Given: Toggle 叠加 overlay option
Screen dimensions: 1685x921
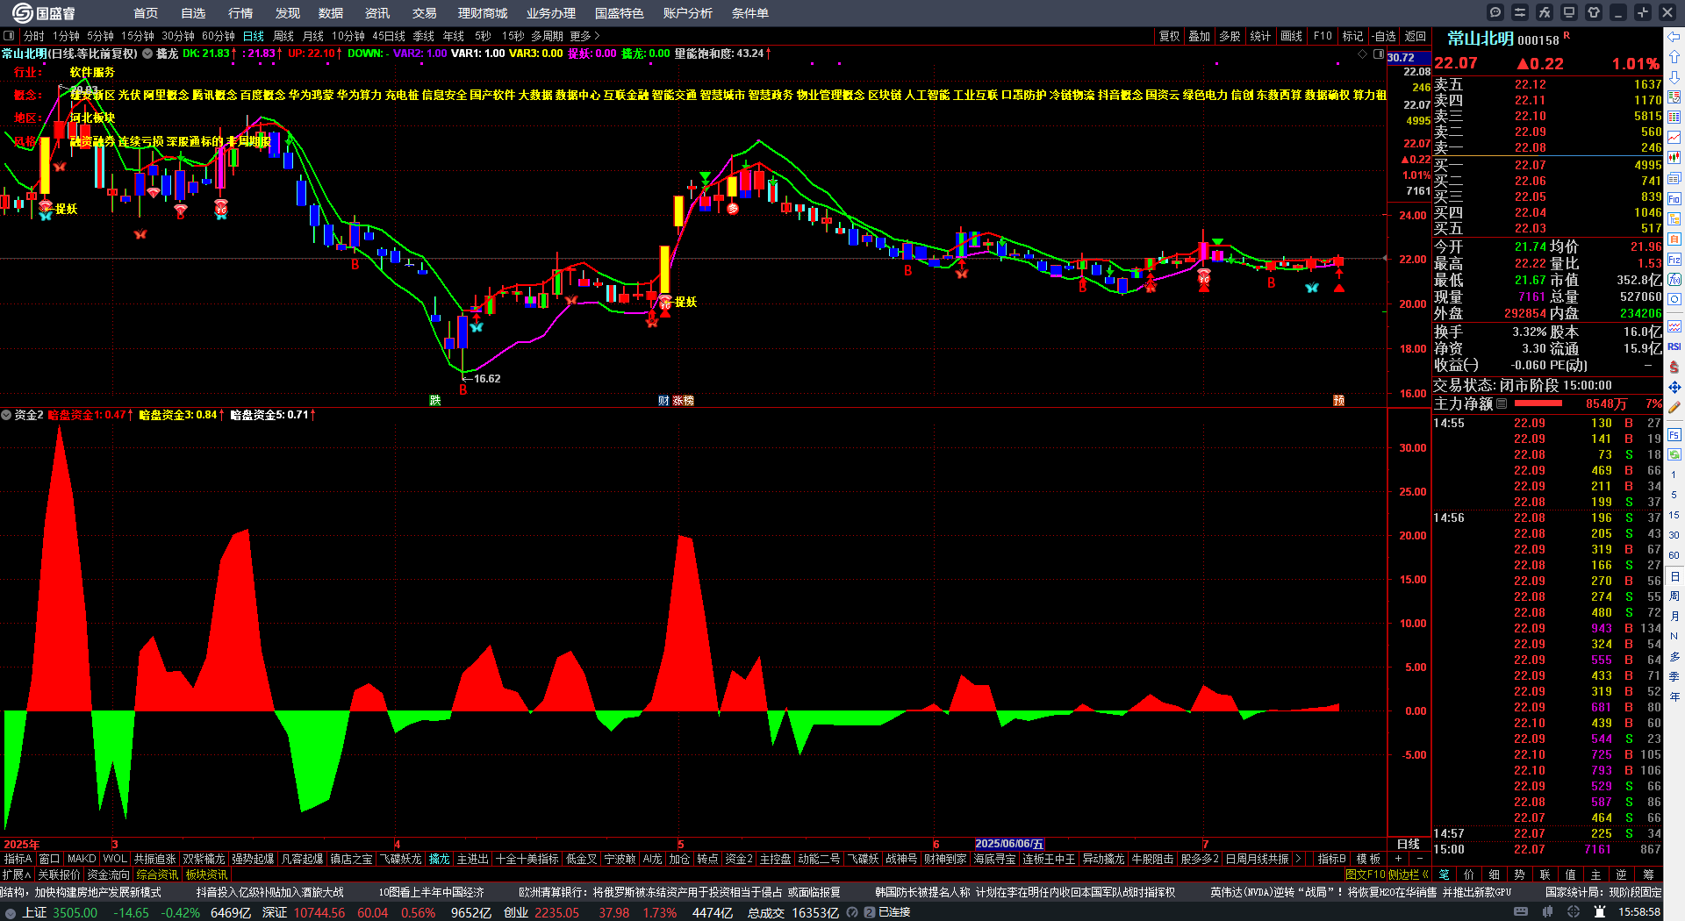Looking at the screenshot, I should (1199, 36).
